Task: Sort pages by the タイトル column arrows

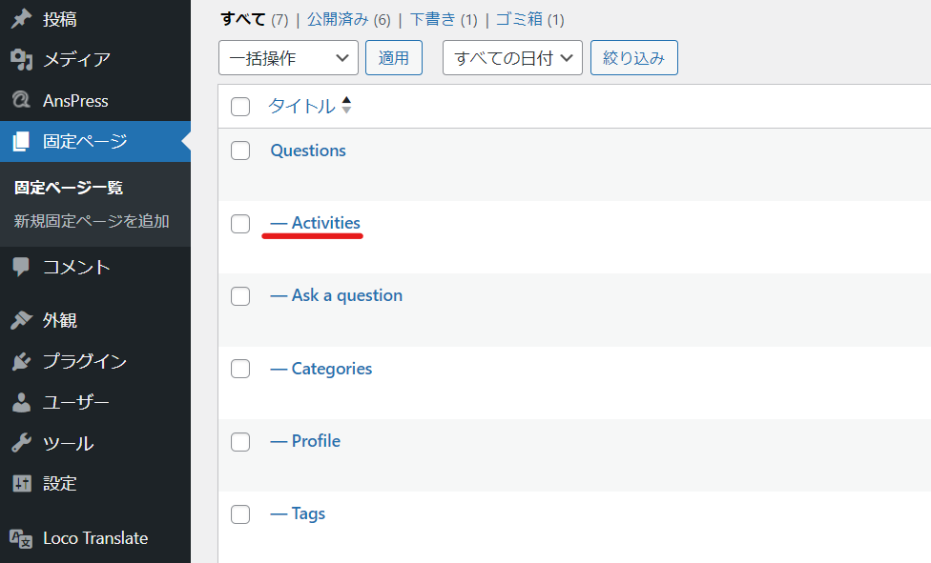Action: tap(346, 106)
